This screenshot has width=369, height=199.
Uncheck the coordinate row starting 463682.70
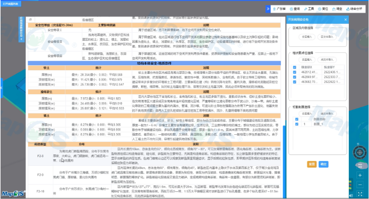coord(294,82)
